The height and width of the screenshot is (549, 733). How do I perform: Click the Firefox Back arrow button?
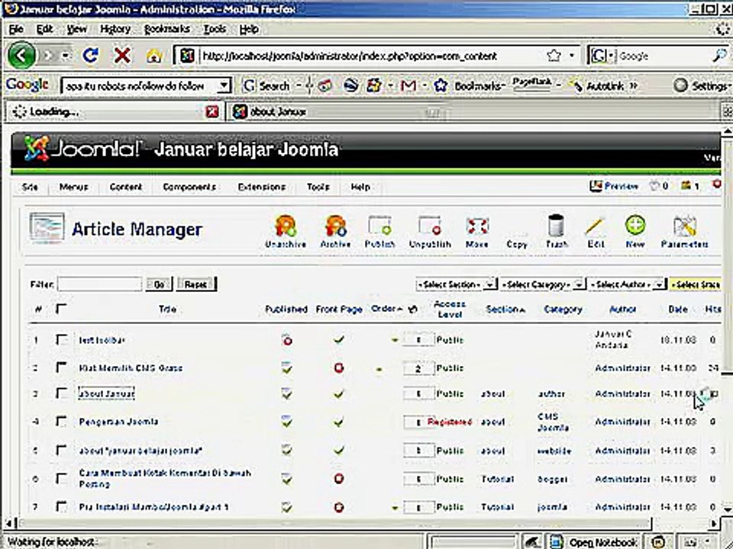pos(21,56)
